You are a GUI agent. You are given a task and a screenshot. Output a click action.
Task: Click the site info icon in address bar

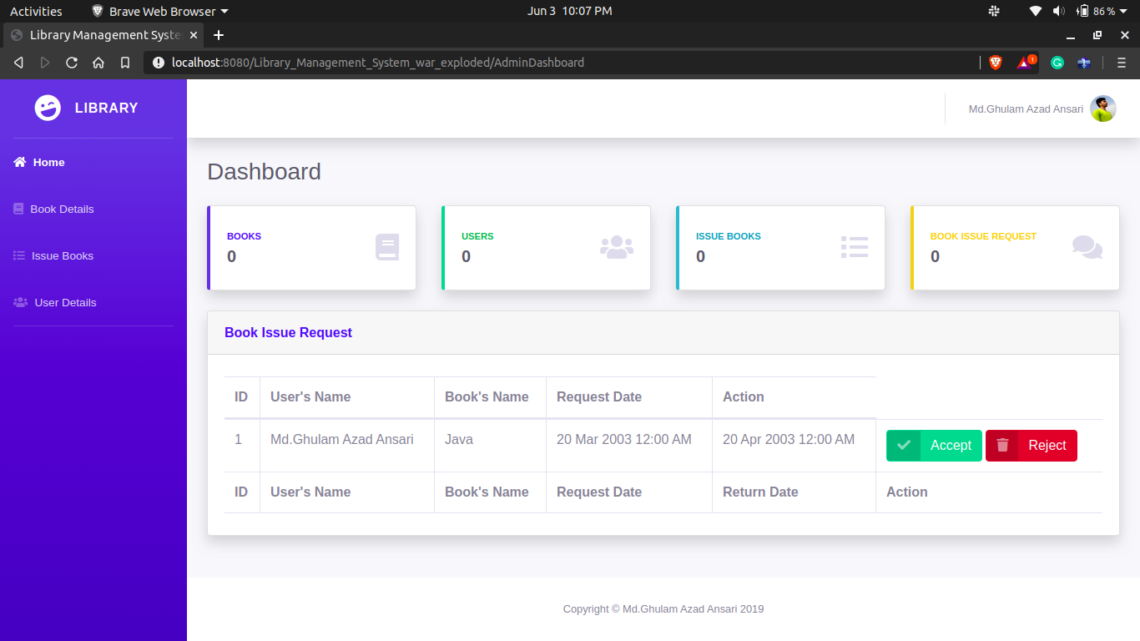point(159,63)
